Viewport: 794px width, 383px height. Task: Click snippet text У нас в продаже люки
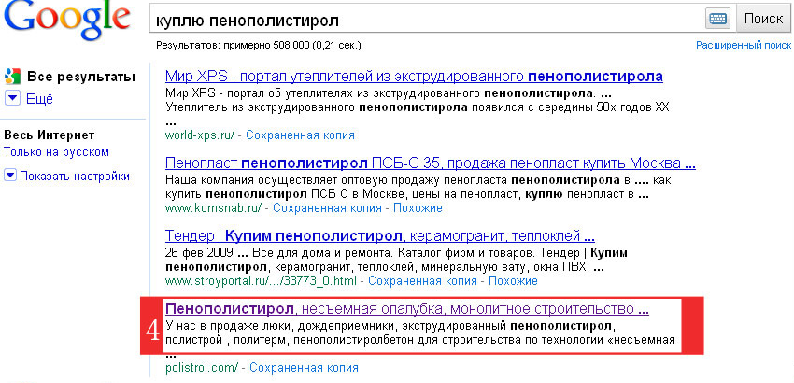point(227,326)
